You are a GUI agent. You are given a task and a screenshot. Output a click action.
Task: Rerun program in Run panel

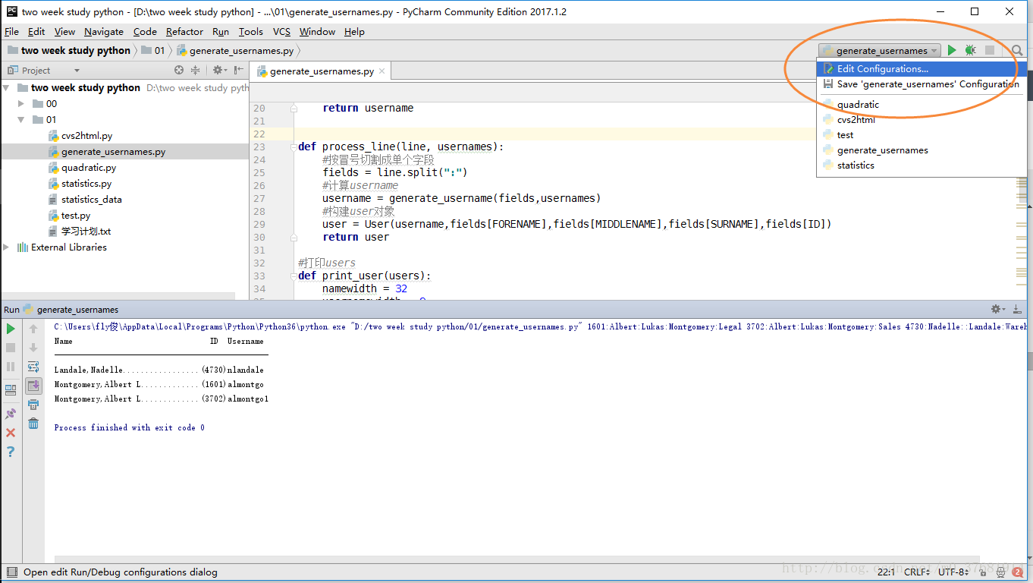click(11, 329)
